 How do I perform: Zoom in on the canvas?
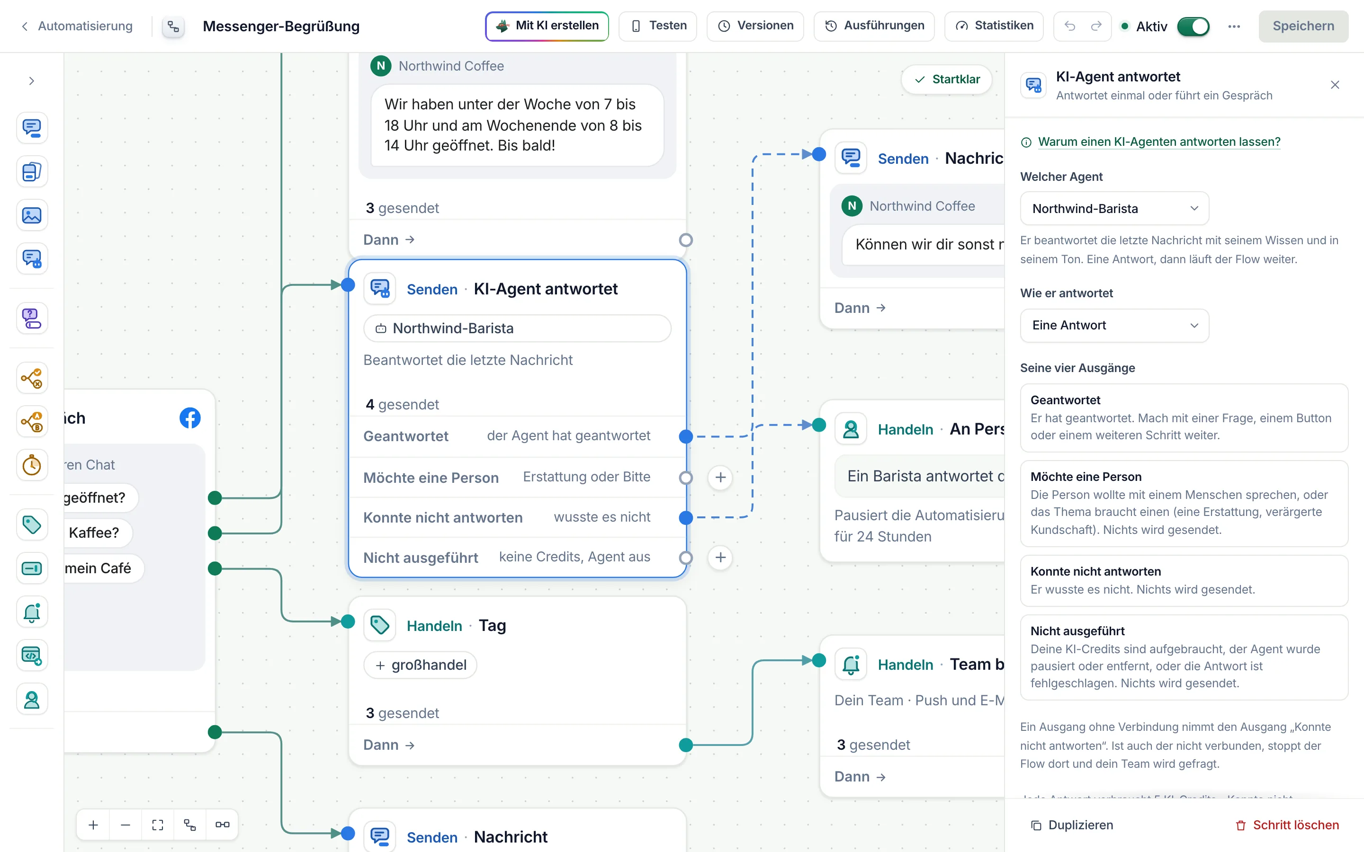[x=94, y=825]
